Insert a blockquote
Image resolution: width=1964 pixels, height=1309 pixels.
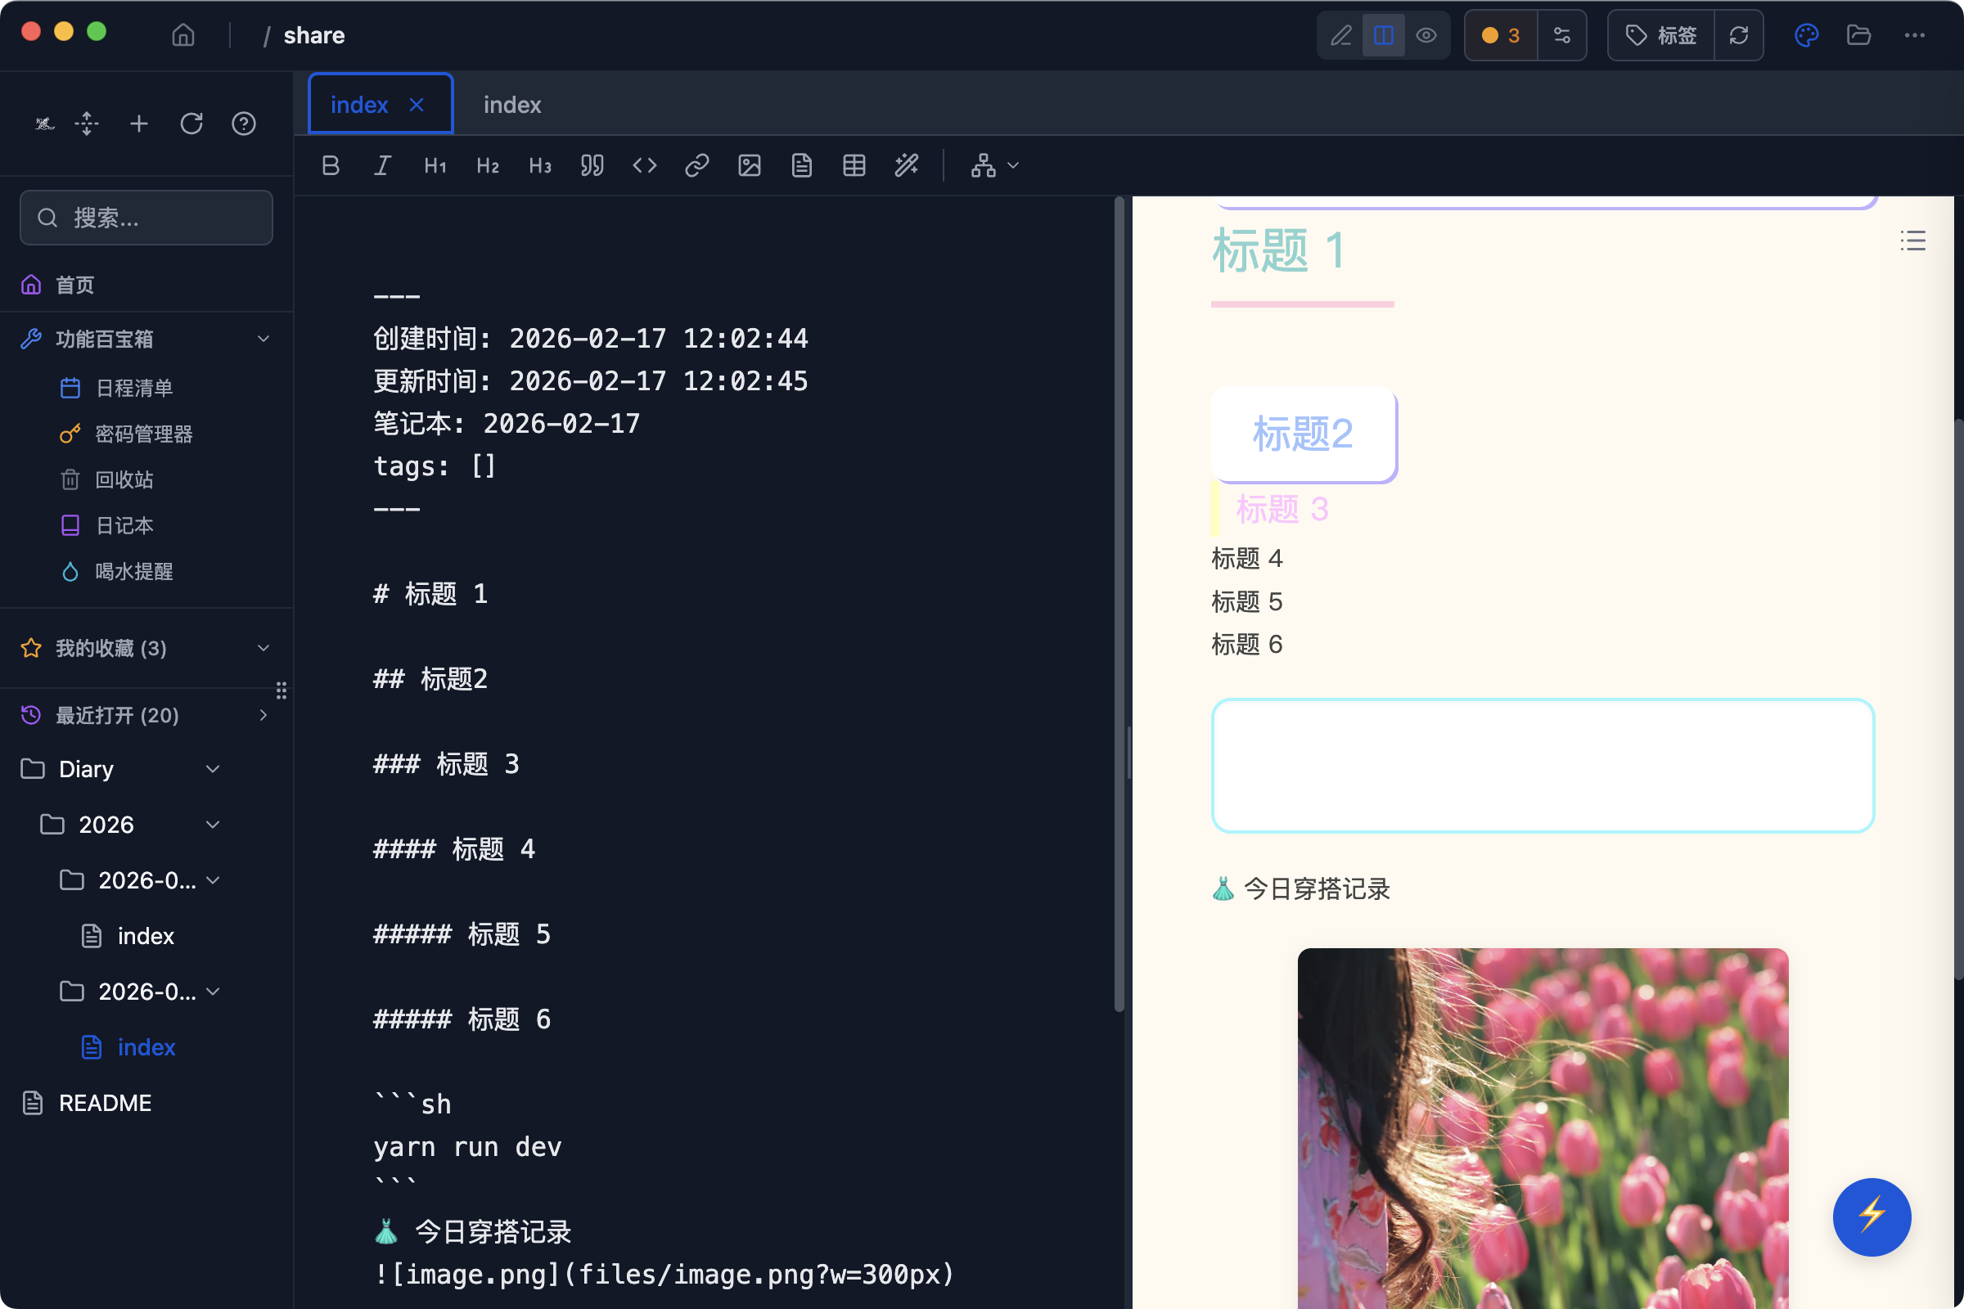pyautogui.click(x=592, y=165)
